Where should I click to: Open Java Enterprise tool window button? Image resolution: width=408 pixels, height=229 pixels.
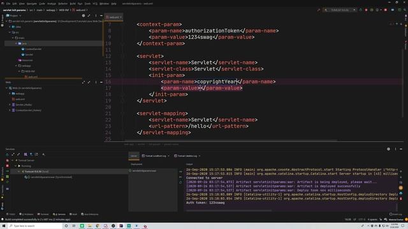point(90,214)
